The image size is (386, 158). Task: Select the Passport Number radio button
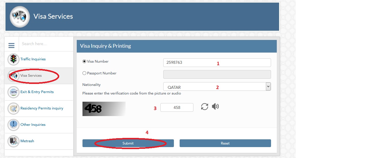[84, 73]
